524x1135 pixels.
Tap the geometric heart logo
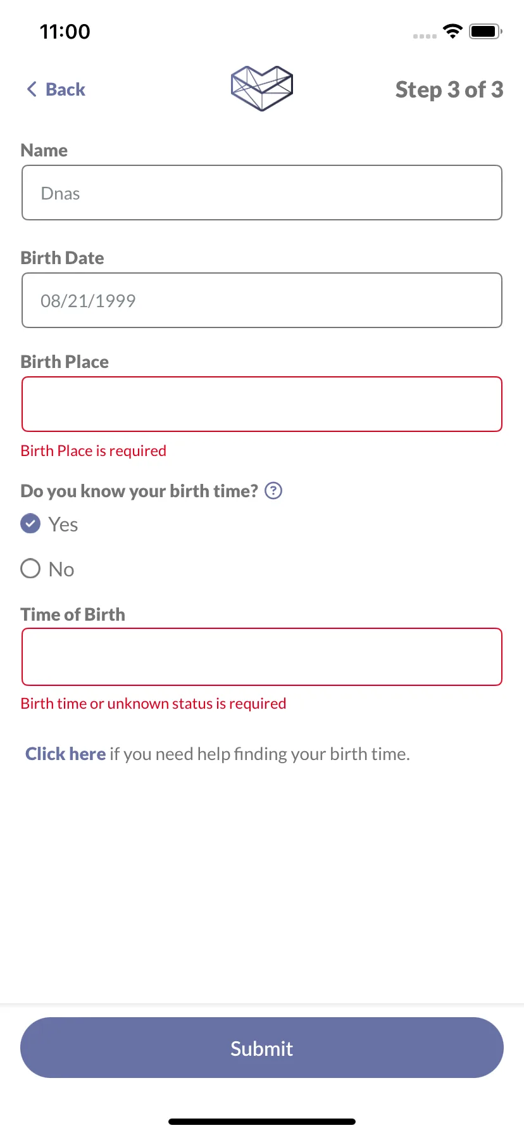click(x=262, y=88)
